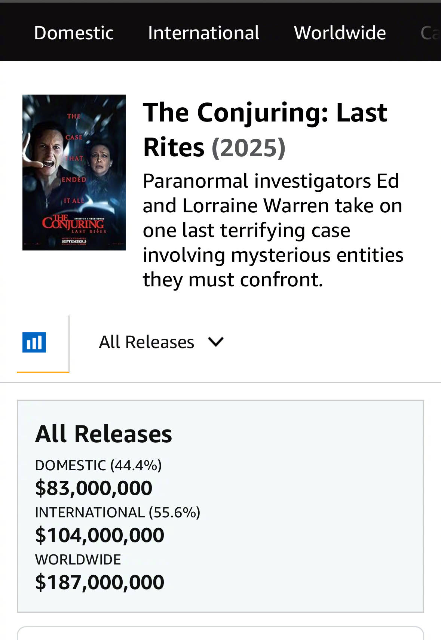Image resolution: width=441 pixels, height=640 pixels.
Task: Select the cut-off 'Ca' tab
Action: click(429, 33)
